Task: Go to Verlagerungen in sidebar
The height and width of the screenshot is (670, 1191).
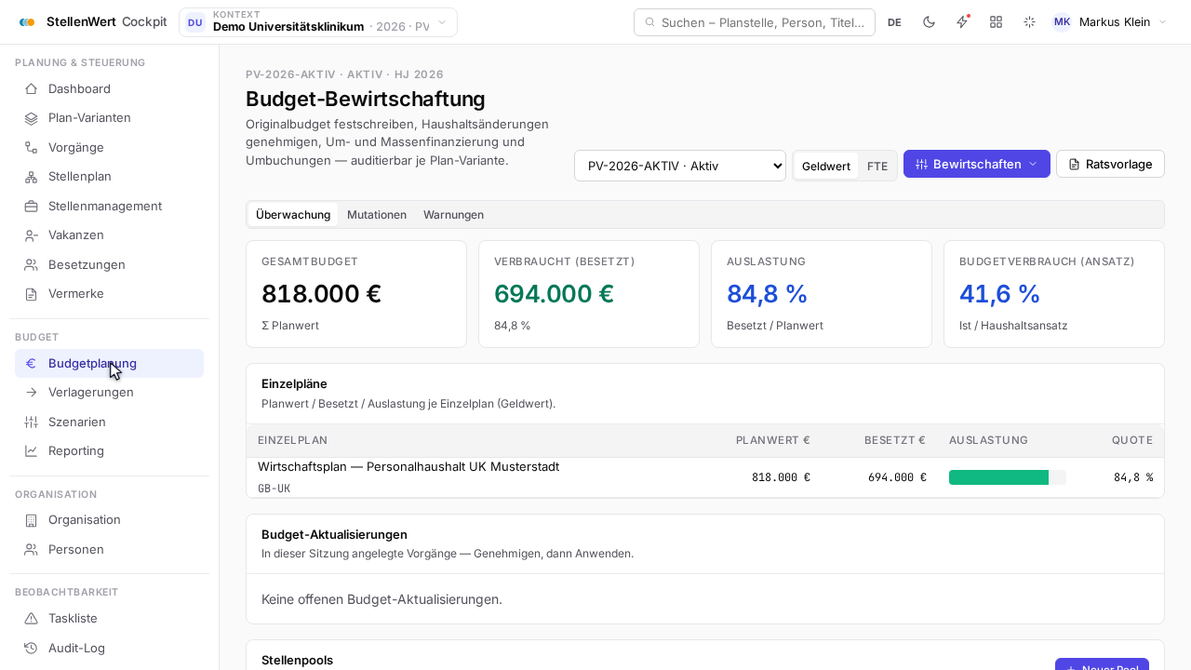Action: [x=109, y=393]
